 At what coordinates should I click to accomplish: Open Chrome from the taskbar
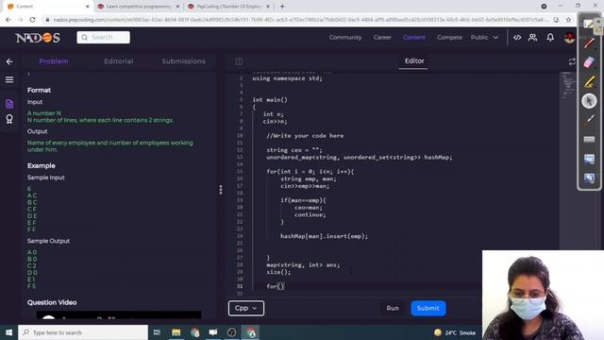[x=250, y=332]
